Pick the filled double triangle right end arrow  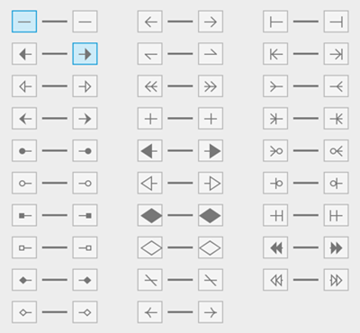coord(336,247)
